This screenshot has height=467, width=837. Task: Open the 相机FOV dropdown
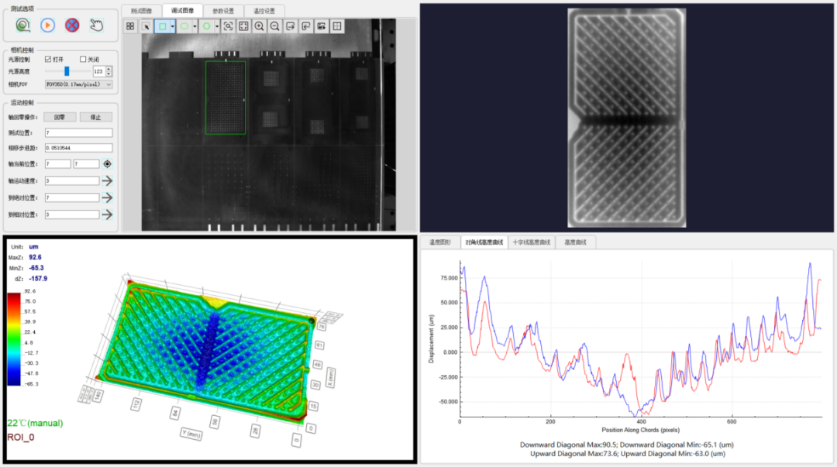pyautogui.click(x=78, y=84)
